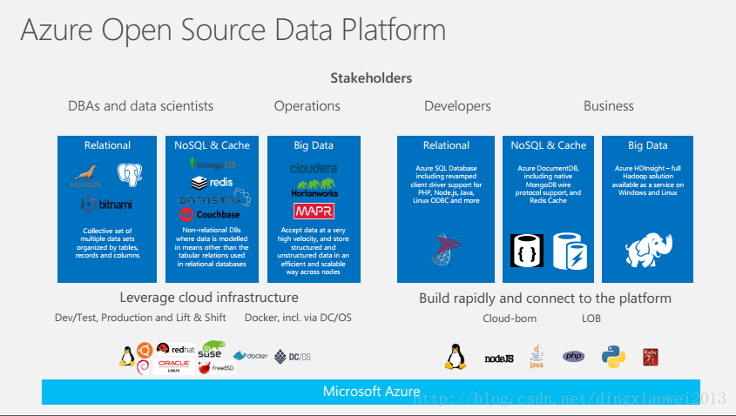Click the 'Microsoft Azure' banner text
736x416 pixels.
[x=371, y=392]
